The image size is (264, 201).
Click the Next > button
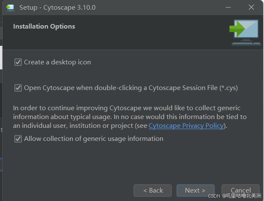pyautogui.click(x=195, y=190)
